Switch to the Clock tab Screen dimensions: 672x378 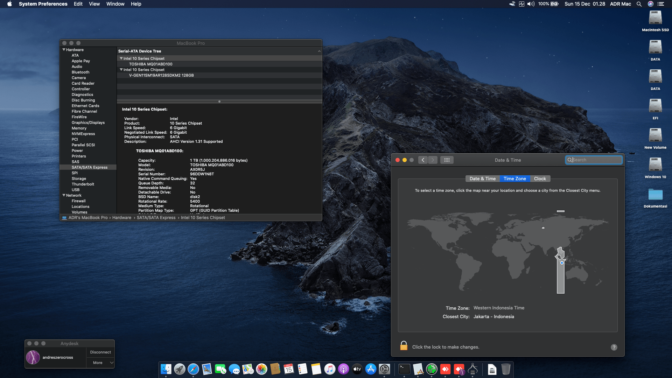point(540,178)
